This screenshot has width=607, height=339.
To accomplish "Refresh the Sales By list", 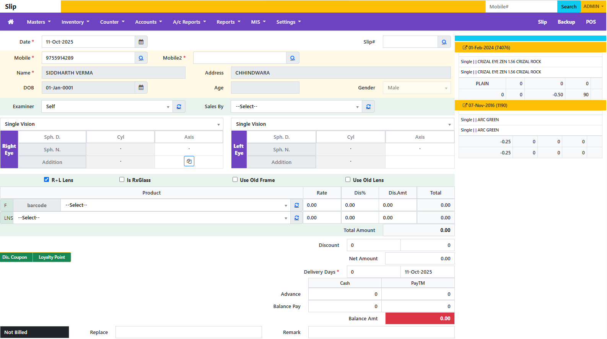I will point(368,107).
